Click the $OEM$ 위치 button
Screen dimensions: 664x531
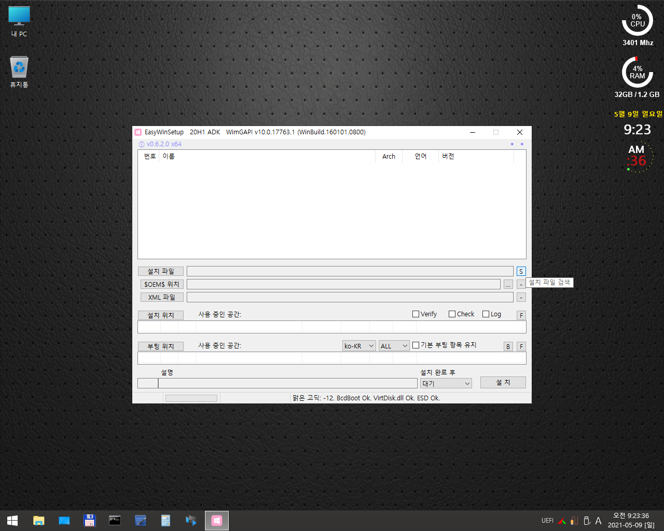coord(162,284)
